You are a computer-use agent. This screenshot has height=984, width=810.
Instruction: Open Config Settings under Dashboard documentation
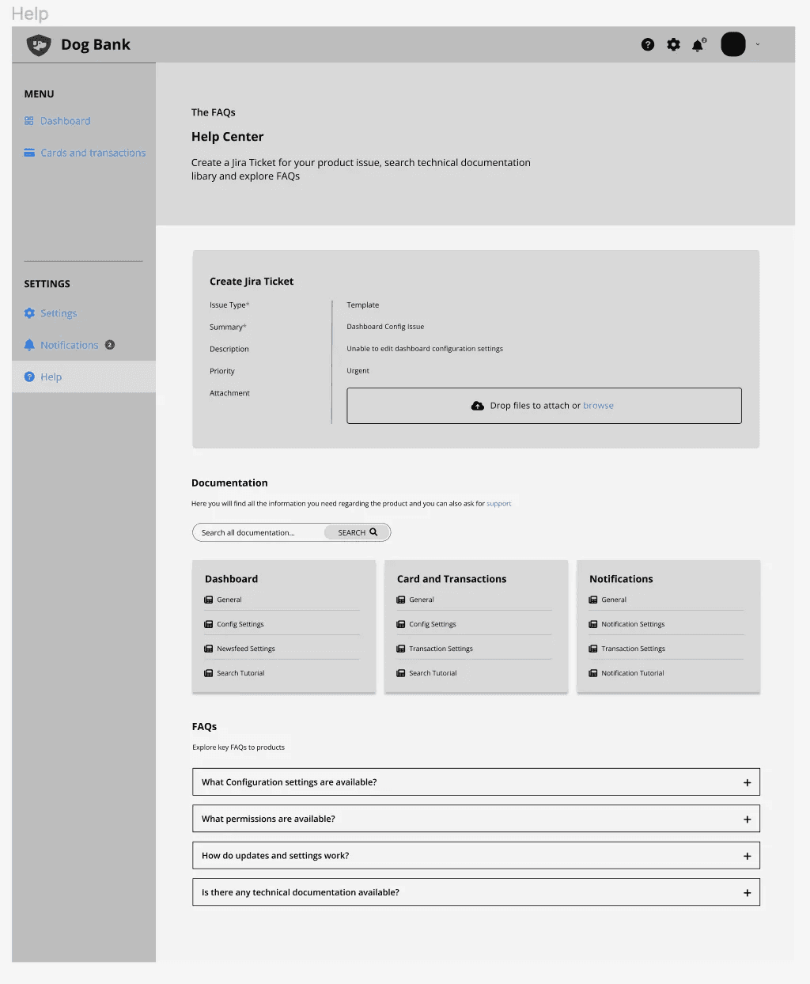click(240, 624)
